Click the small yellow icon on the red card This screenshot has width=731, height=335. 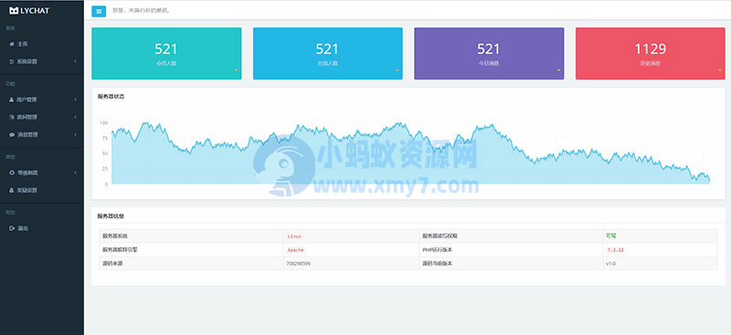[719, 70]
